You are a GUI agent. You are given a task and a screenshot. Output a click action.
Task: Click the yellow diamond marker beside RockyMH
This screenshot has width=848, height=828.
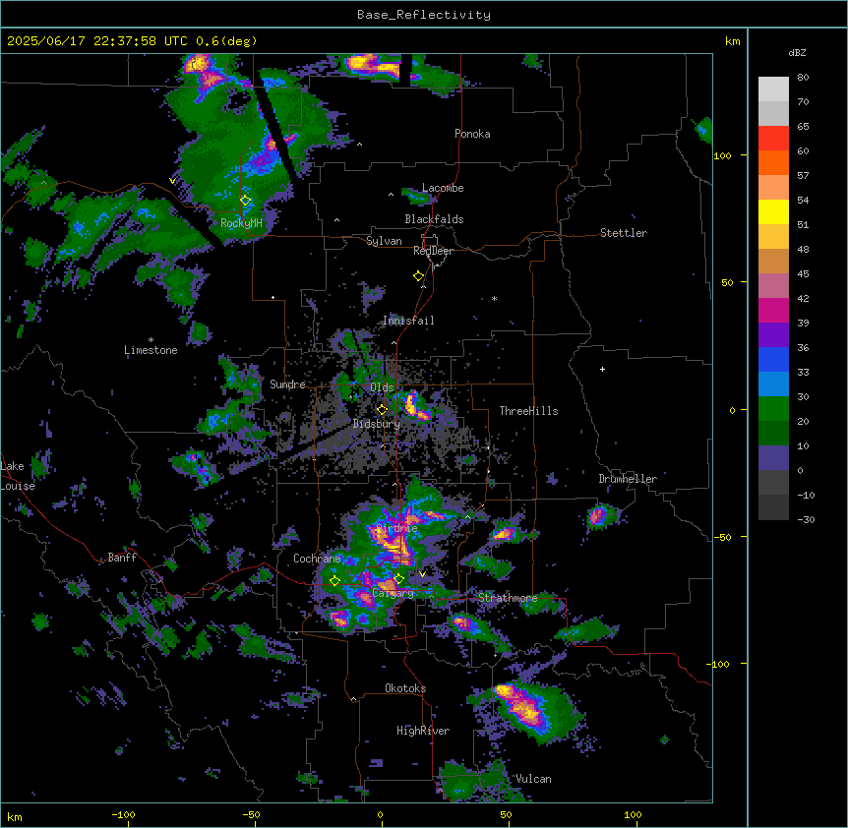click(x=246, y=201)
